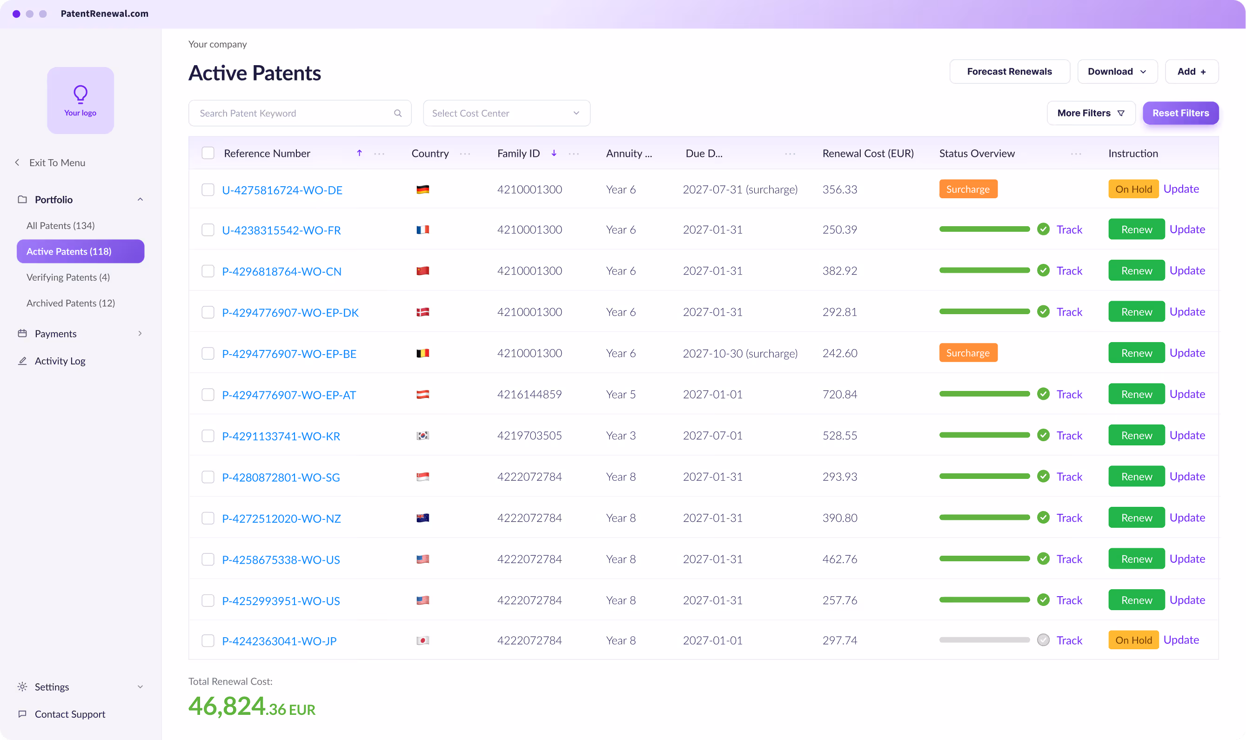Click the German flag icon in first row

pos(422,189)
